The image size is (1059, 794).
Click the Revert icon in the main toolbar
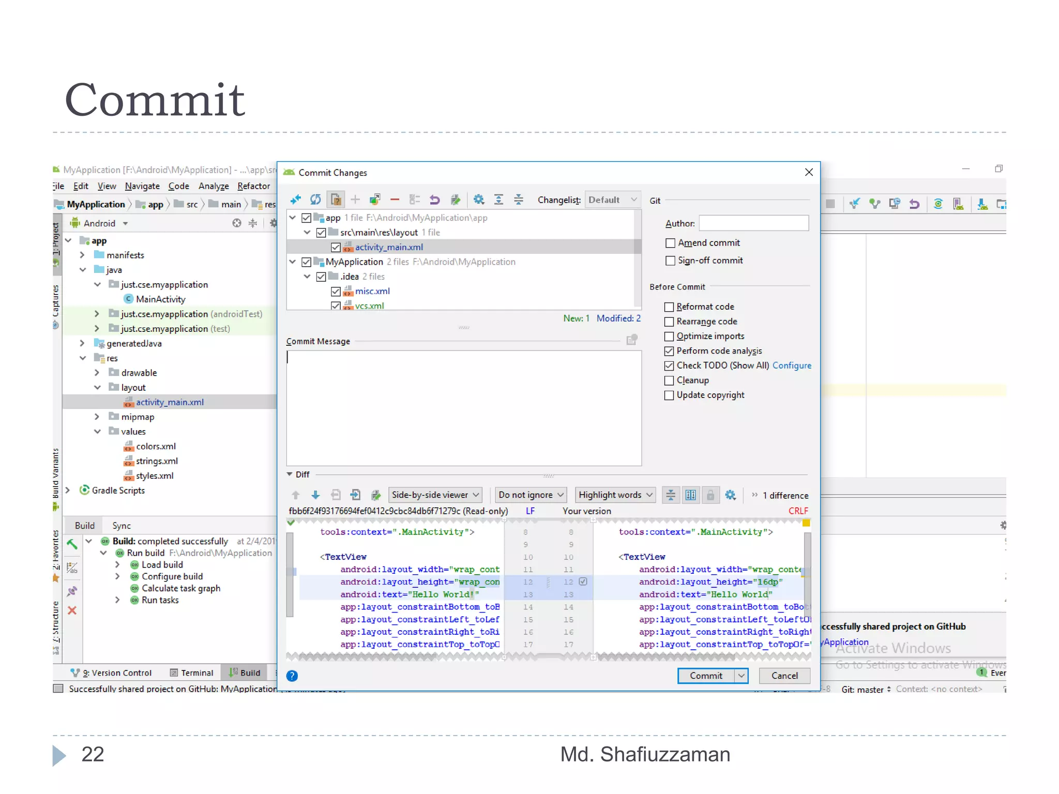[x=914, y=204]
